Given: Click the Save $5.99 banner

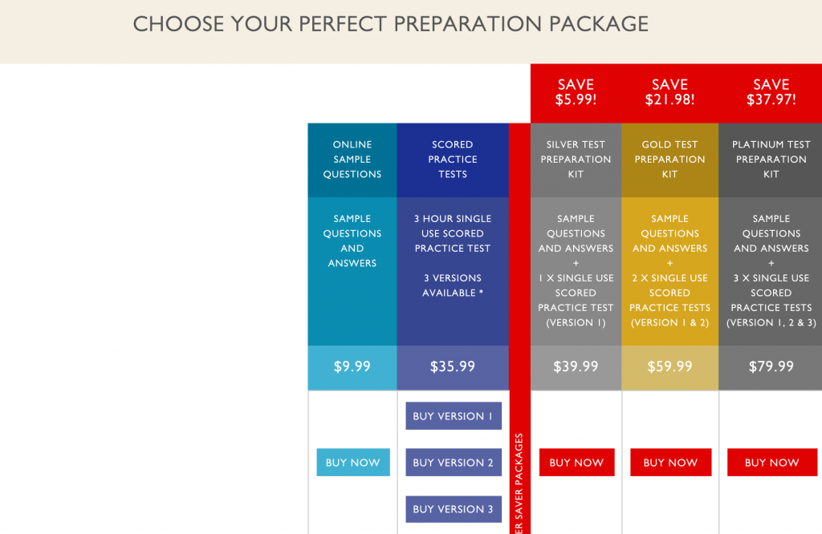Looking at the screenshot, I should [x=576, y=92].
